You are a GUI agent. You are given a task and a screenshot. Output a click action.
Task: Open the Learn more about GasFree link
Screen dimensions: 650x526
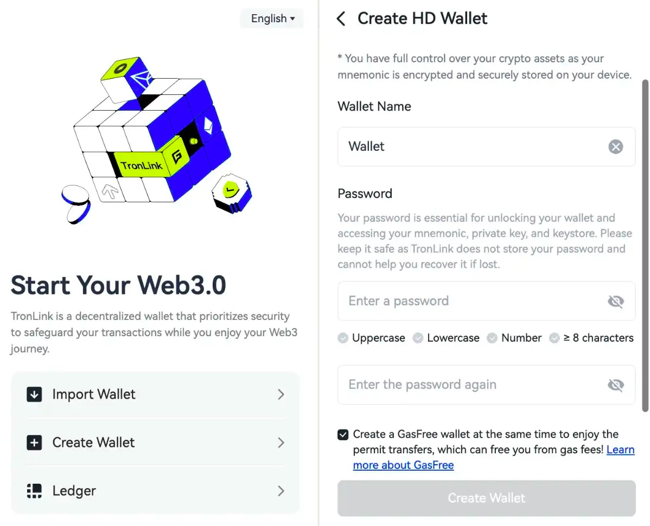pos(403,465)
